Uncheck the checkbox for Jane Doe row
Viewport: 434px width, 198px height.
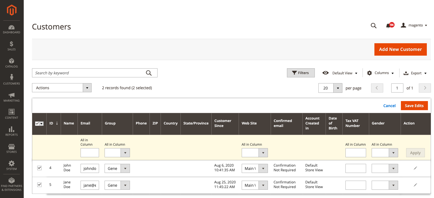[x=39, y=185]
